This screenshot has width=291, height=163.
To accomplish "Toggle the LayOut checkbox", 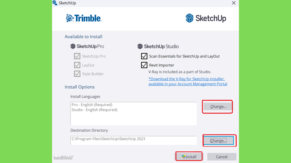I will click(77, 65).
